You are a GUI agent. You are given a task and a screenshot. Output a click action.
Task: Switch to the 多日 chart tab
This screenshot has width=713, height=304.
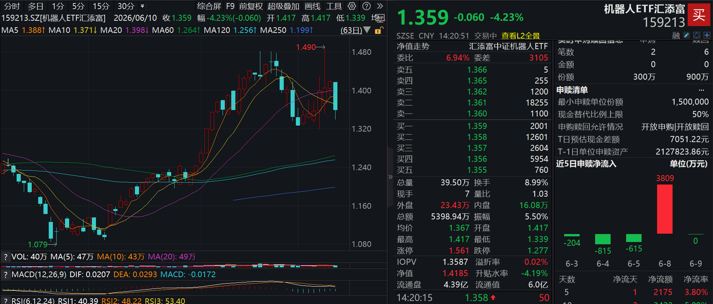pyautogui.click(x=36, y=6)
